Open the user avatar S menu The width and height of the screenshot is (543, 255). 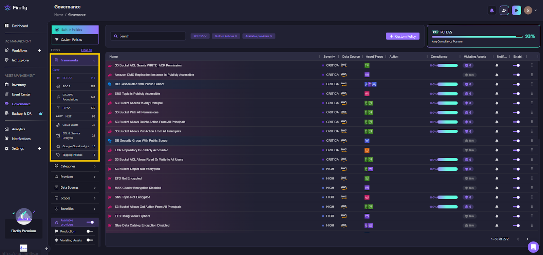(528, 10)
